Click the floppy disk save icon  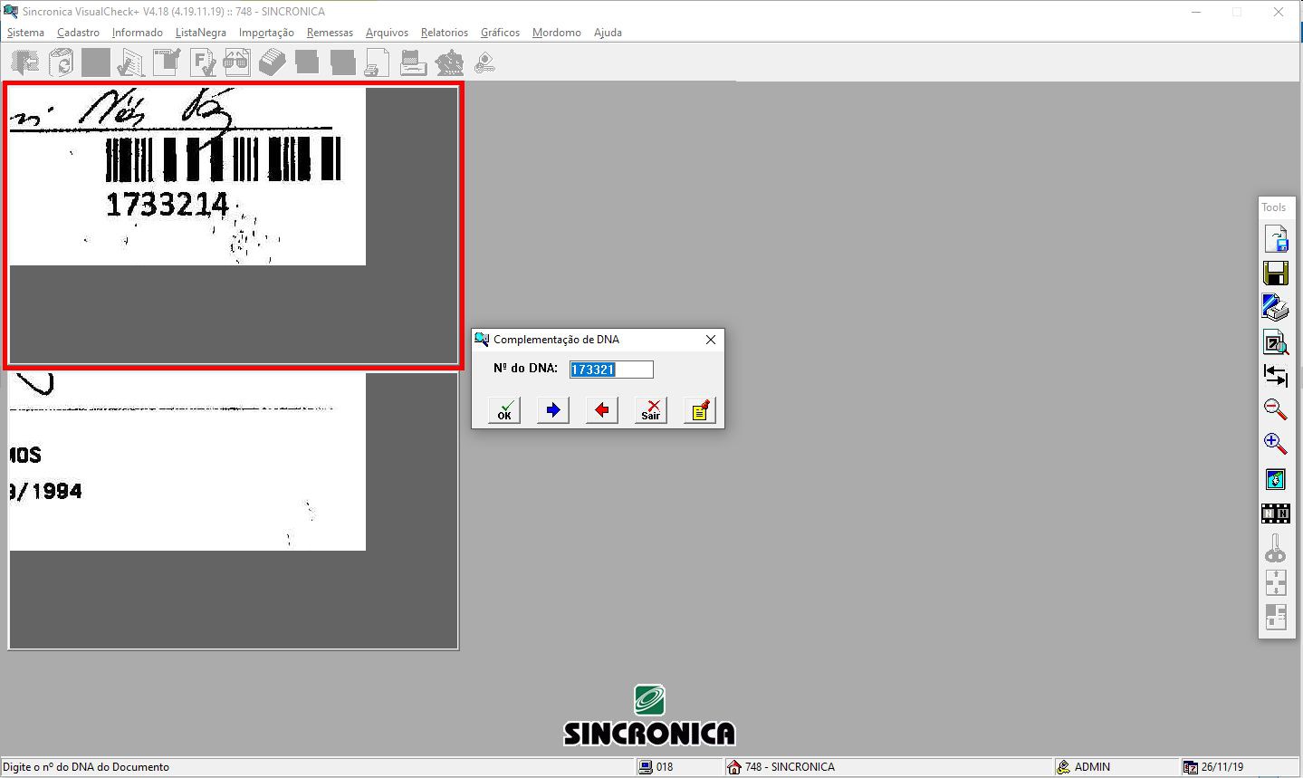1275,274
